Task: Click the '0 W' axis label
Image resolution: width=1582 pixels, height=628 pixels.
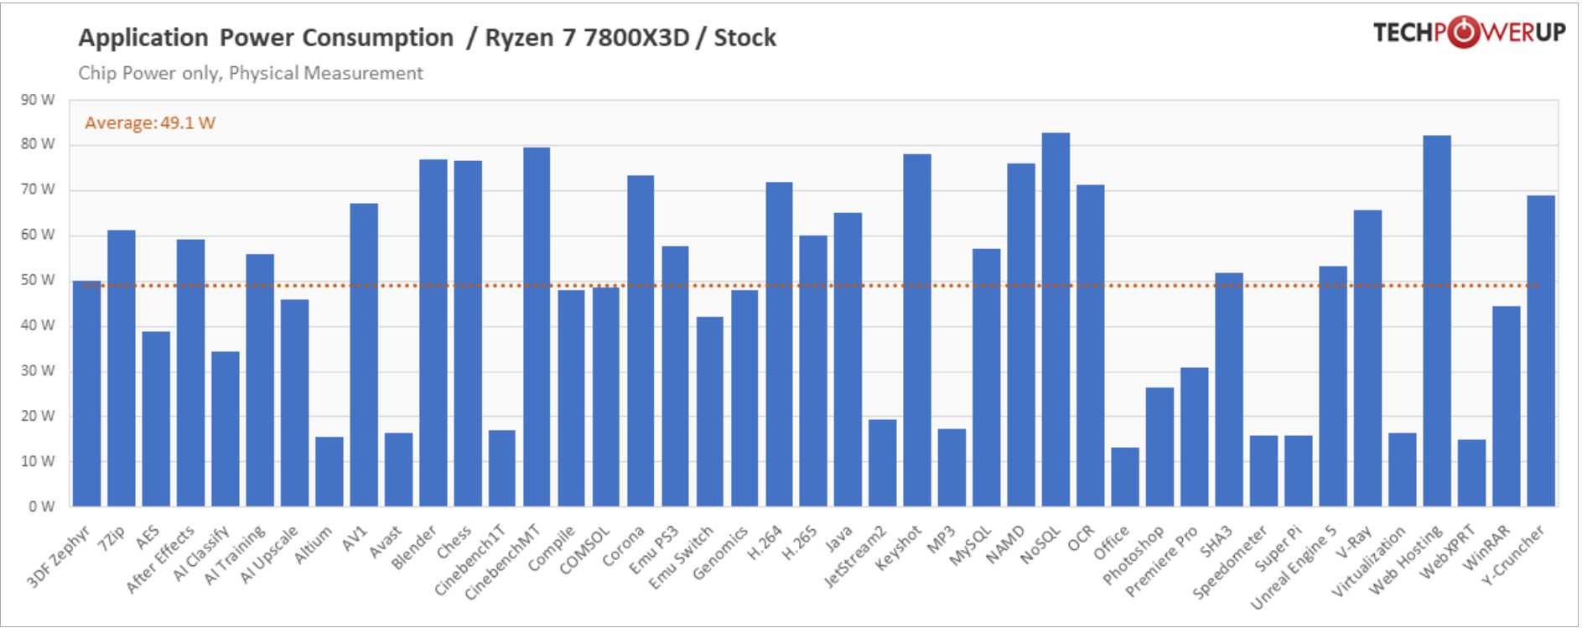Action: (x=42, y=506)
